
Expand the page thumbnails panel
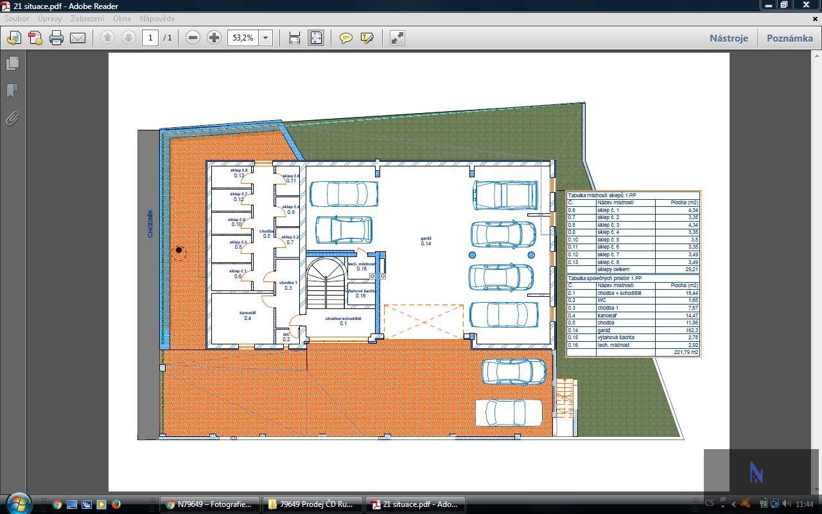tap(12, 63)
